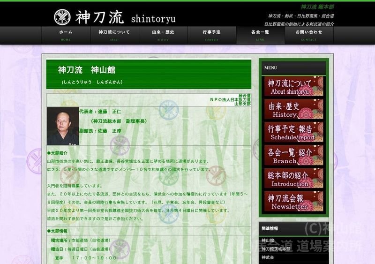
Task: Go to 由来・歴史 history nav item
Action: tap(163, 35)
